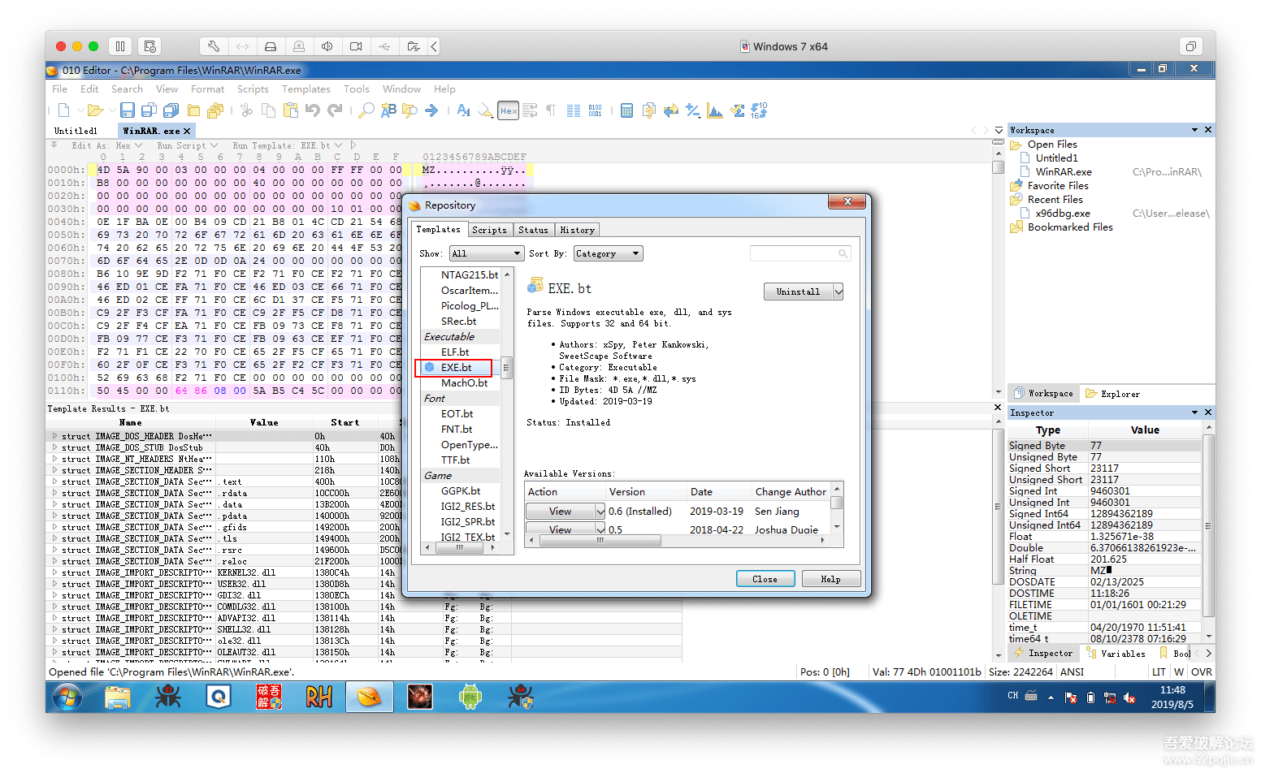Open the Calculator tool icon
This screenshot has height=773, width=1261.
coord(626,110)
